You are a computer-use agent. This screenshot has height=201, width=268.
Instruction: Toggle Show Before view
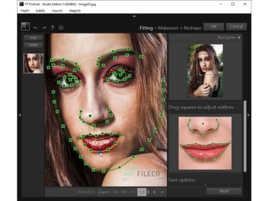[86, 192]
